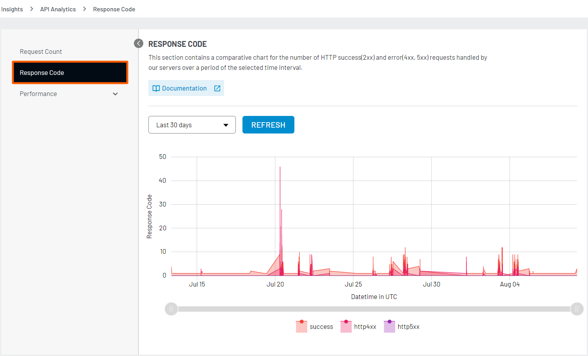Screen dimensions: 588x356
Task: Toggle the http4xx series in chart legend
Action: (x=358, y=327)
